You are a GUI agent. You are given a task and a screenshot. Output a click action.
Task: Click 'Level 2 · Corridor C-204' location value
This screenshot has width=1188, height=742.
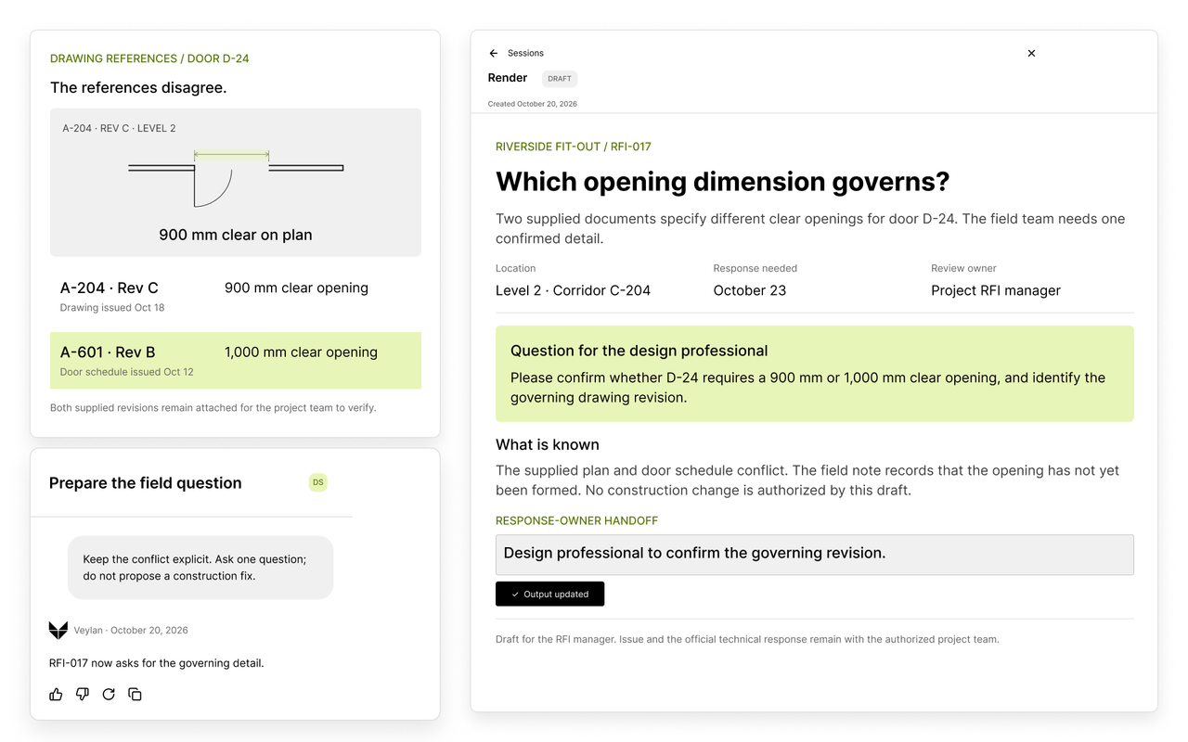coord(573,290)
